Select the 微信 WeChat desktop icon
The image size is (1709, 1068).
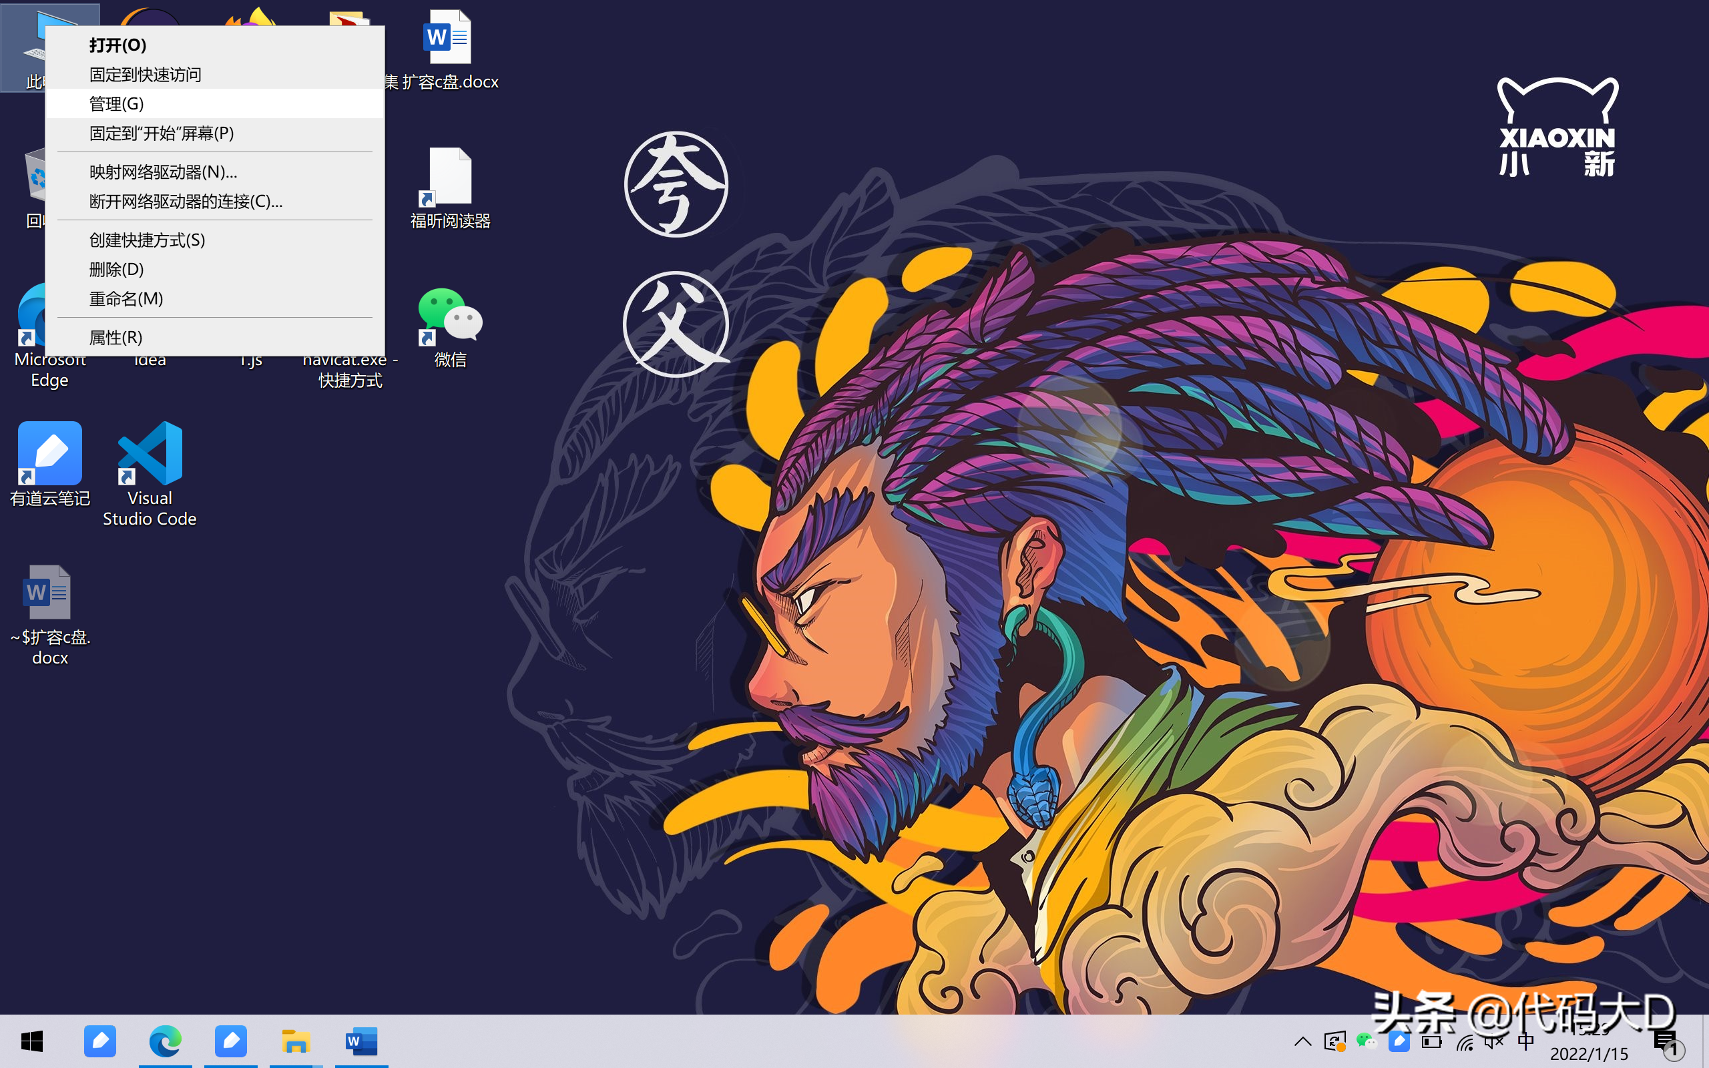point(450,328)
